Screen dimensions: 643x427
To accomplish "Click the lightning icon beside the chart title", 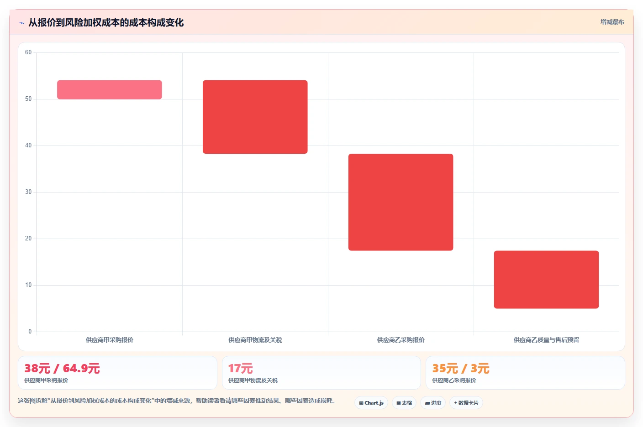I will click(x=21, y=23).
